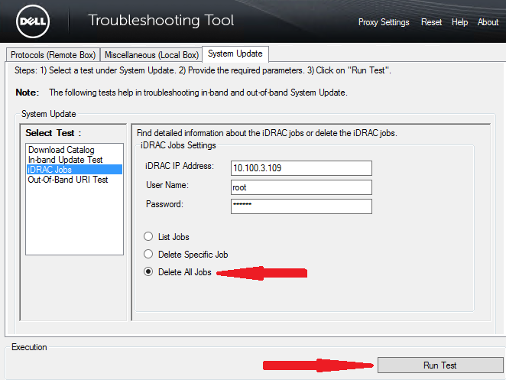Open Proxy Settings
The image size is (506, 380).
(384, 22)
